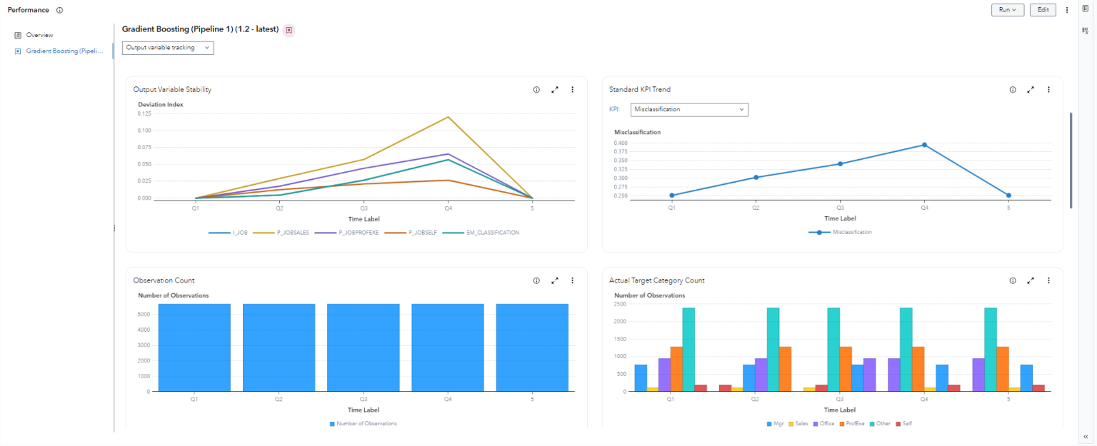1097x446 pixels.
Task: Switch to the Overview page
Action: (39, 34)
